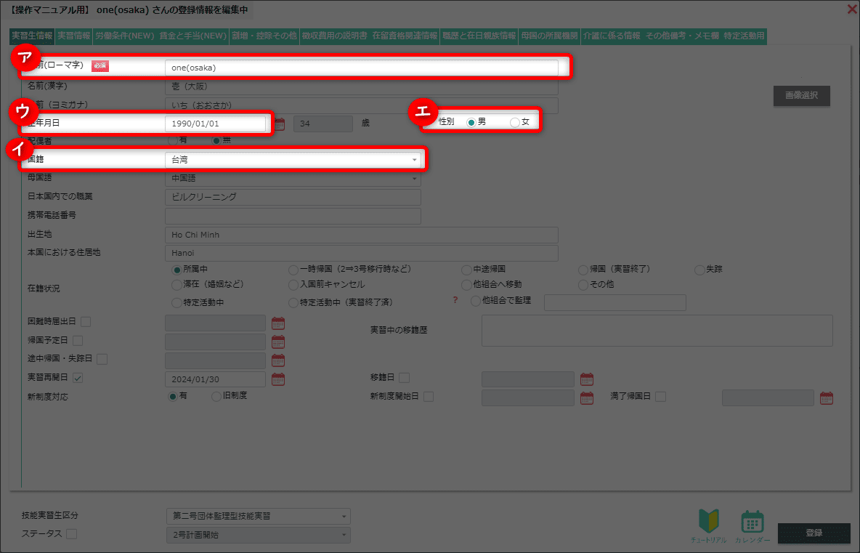Switch to the 労働条件(NEW) tab

click(124, 36)
